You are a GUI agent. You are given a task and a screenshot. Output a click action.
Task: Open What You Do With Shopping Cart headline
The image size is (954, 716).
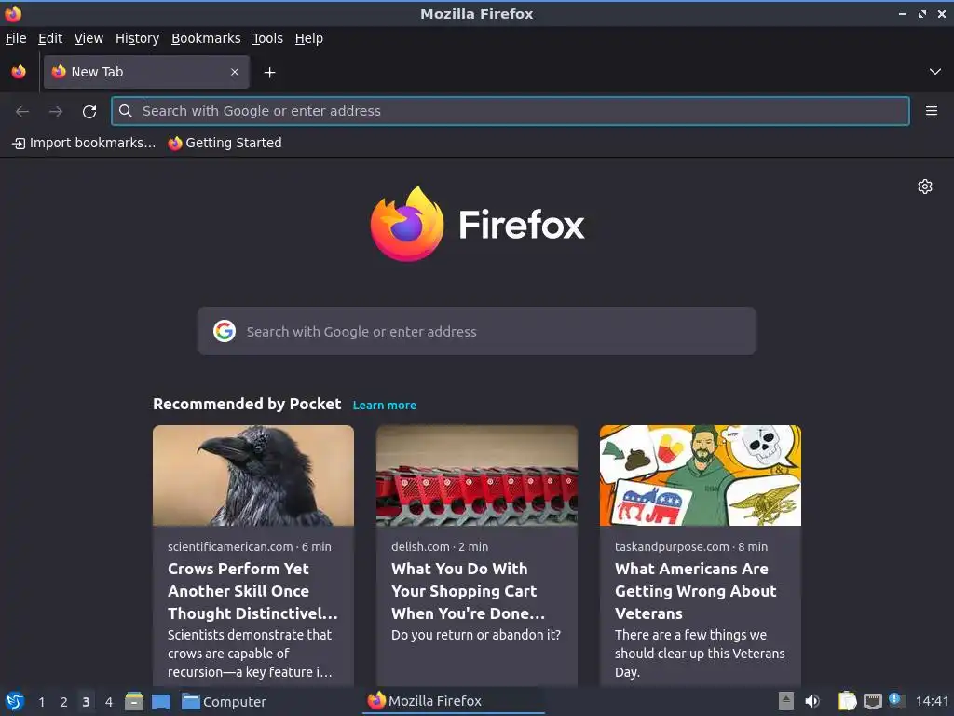pyautogui.click(x=468, y=591)
